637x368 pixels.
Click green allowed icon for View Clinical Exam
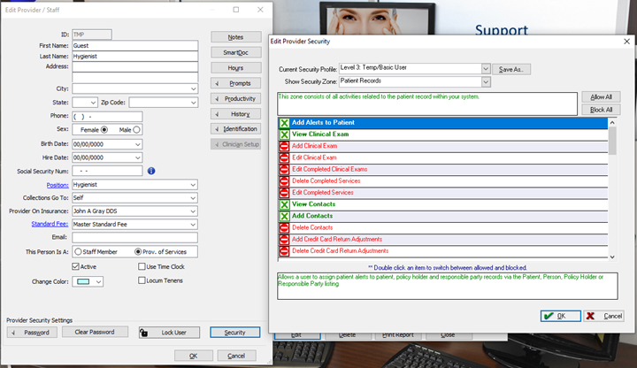[284, 134]
